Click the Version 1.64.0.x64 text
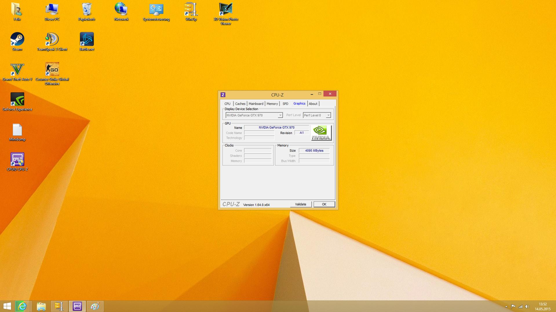This screenshot has height=312, width=556. tap(256, 205)
